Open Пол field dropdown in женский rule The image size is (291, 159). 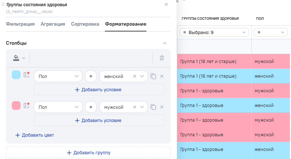tap(58, 77)
